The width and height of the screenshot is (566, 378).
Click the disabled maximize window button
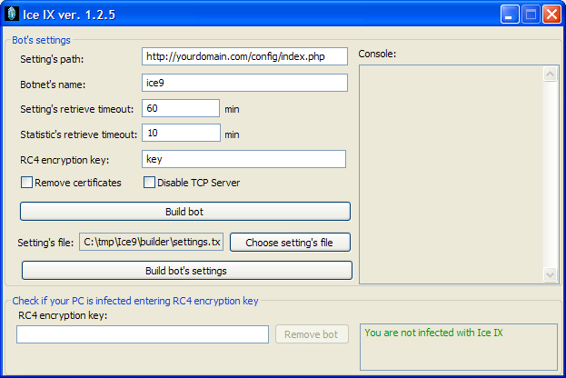531,15
